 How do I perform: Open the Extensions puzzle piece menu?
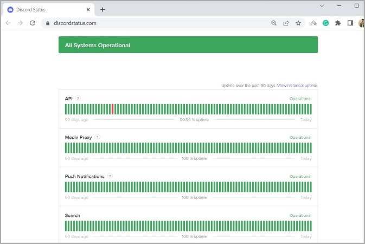[x=338, y=23]
